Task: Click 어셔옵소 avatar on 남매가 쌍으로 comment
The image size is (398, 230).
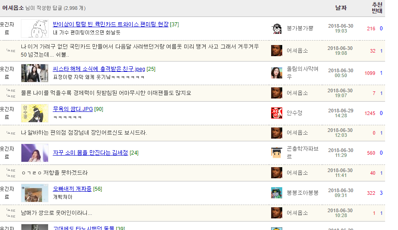Action: (x=276, y=213)
